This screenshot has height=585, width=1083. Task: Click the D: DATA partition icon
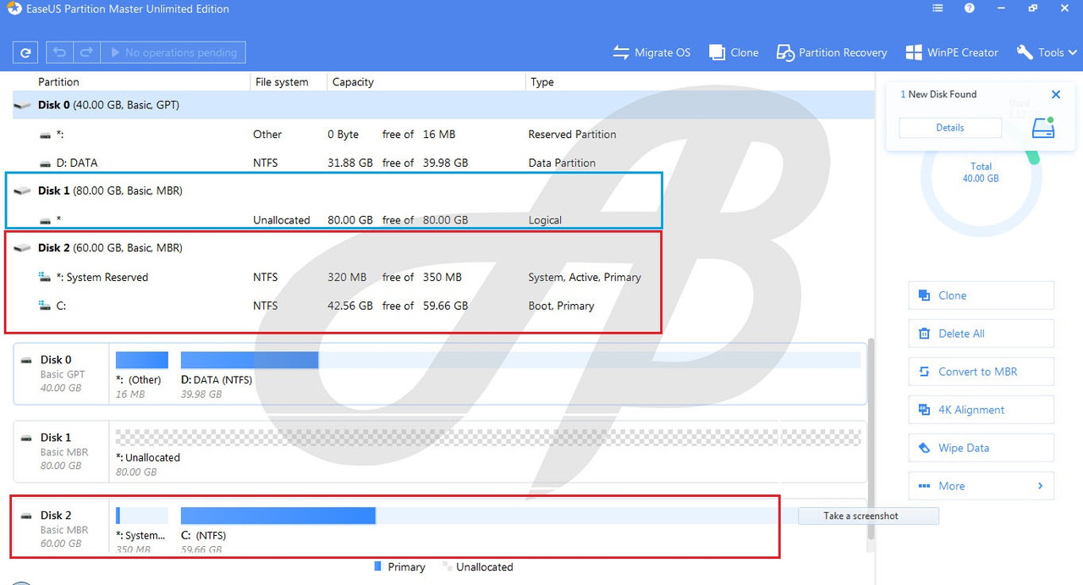click(45, 163)
